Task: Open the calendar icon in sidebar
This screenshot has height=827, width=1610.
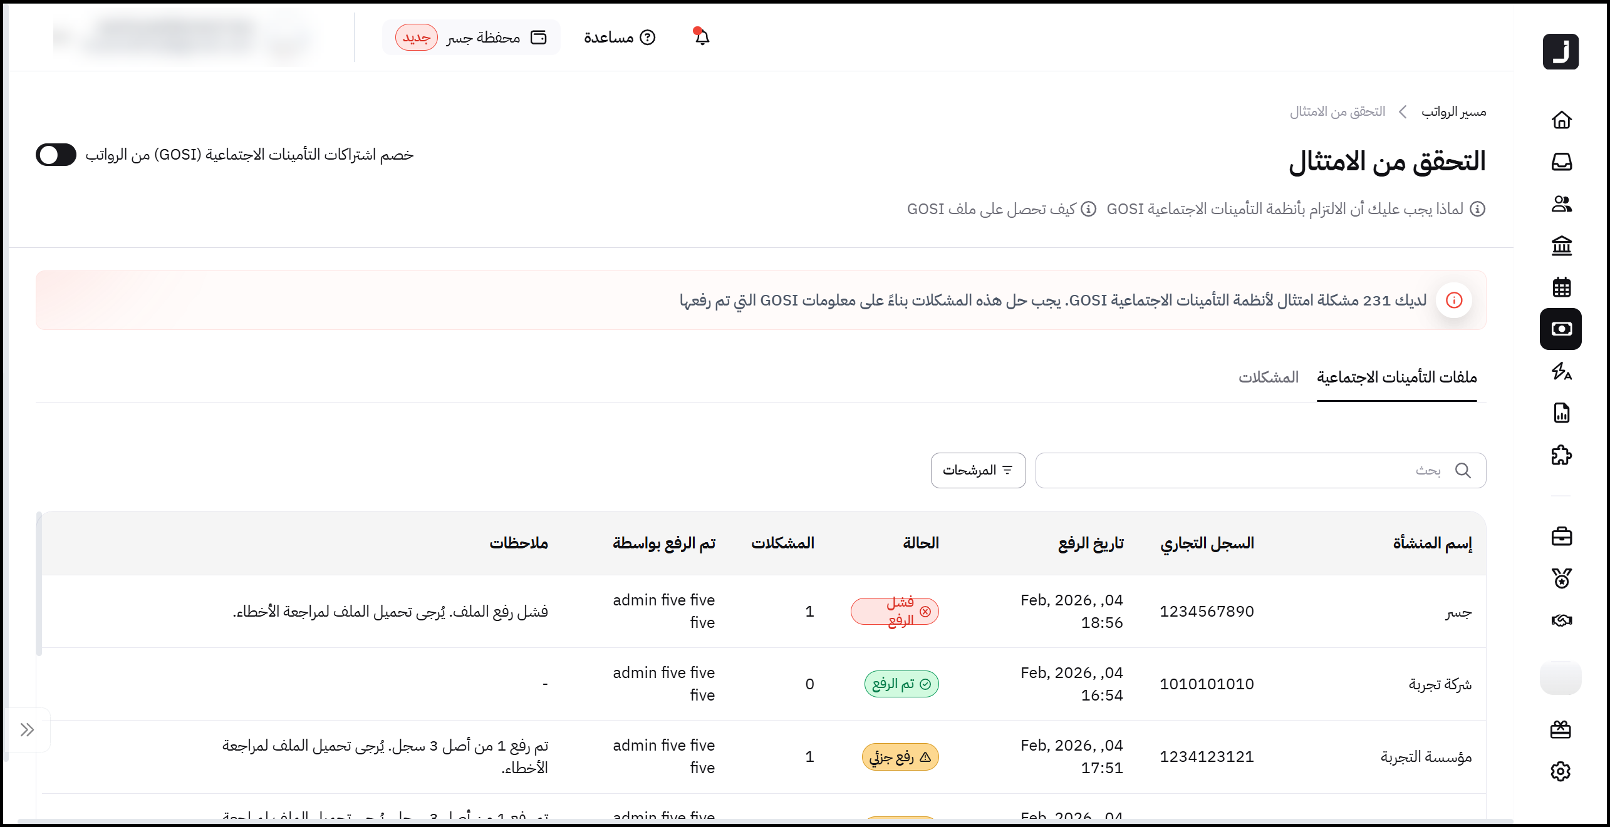Action: pos(1561,287)
